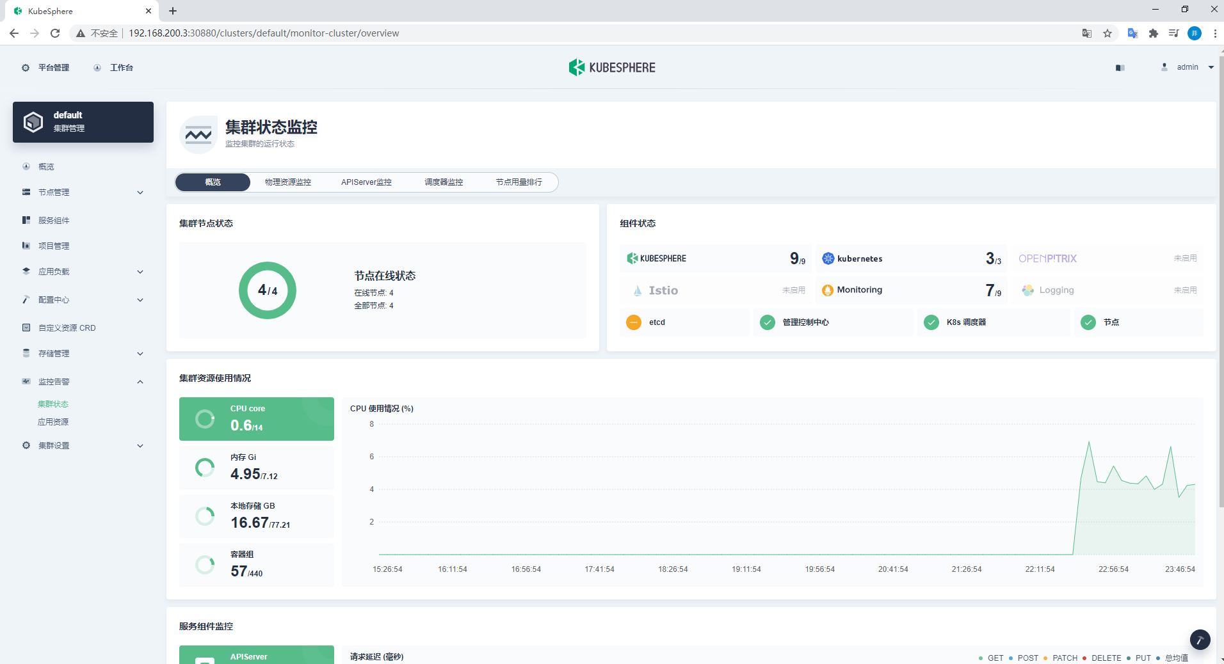
Task: Open the admin dropdown arrow
Action: [1211, 67]
